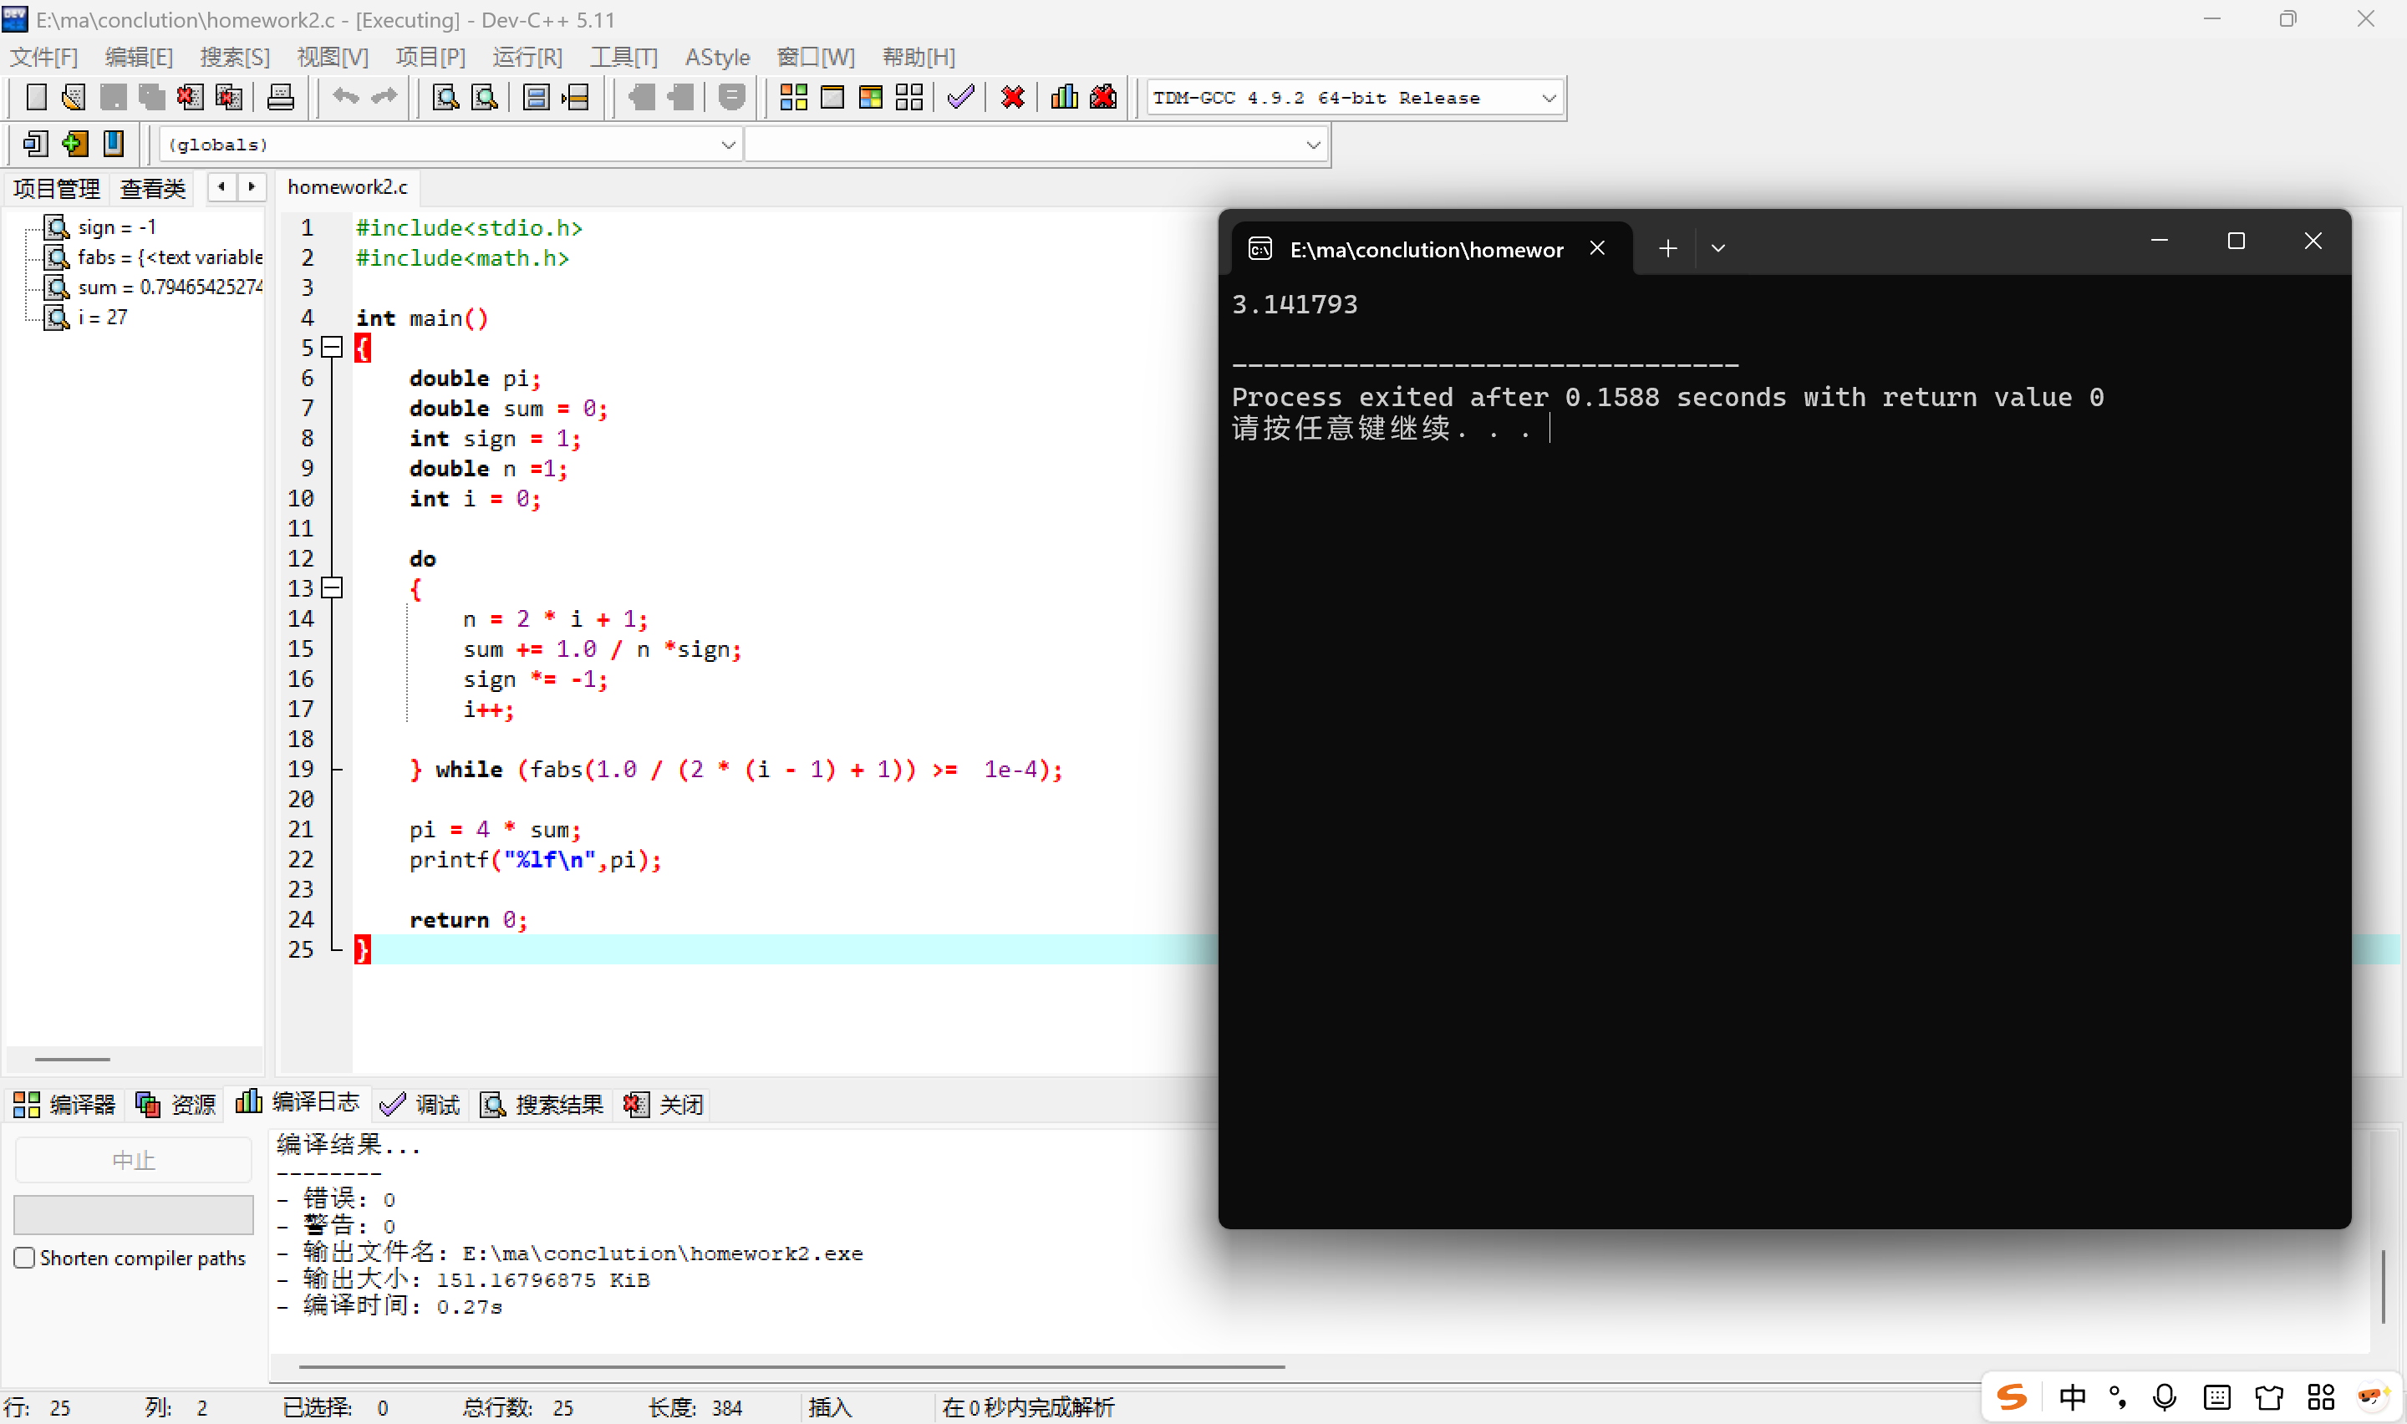
Task: Open the 运行[R] menu
Action: [x=527, y=57]
